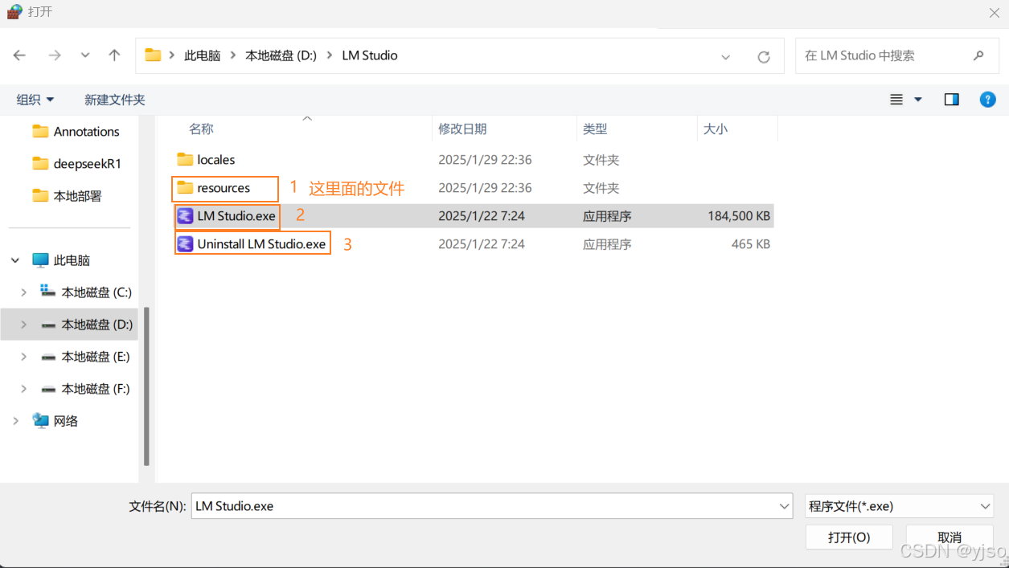Click the dialog title bar app icon

[x=14, y=12]
